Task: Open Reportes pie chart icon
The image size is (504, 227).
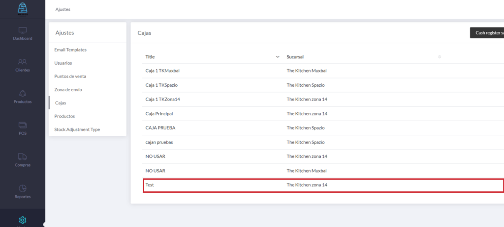Action: pos(22,188)
